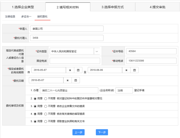Clear the validity period end date
The height and width of the screenshot is (138, 180).
(127, 70)
